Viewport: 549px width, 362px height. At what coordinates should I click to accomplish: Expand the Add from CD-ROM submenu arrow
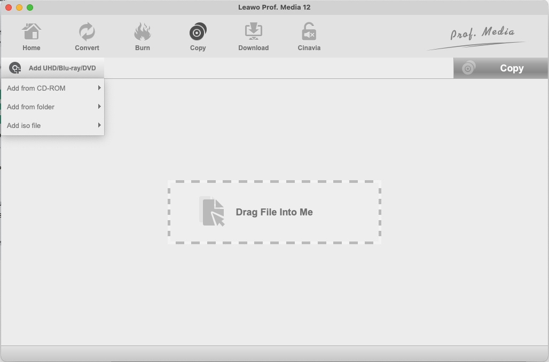[x=99, y=88]
